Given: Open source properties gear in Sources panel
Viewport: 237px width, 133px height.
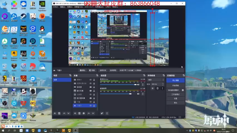Looking at the screenshot, I should [84, 113].
